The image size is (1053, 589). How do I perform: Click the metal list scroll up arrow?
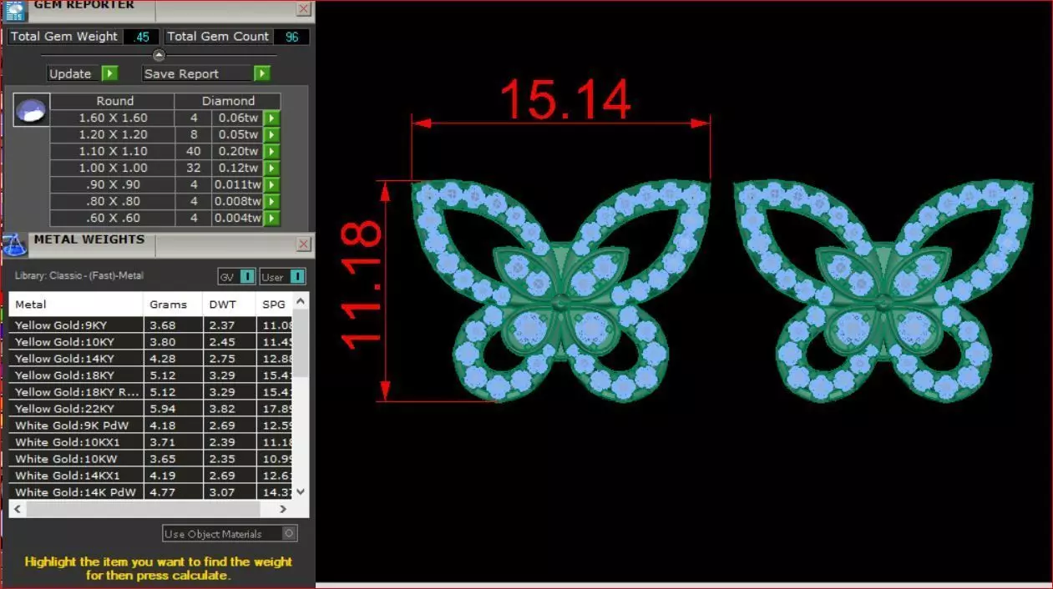(x=301, y=300)
